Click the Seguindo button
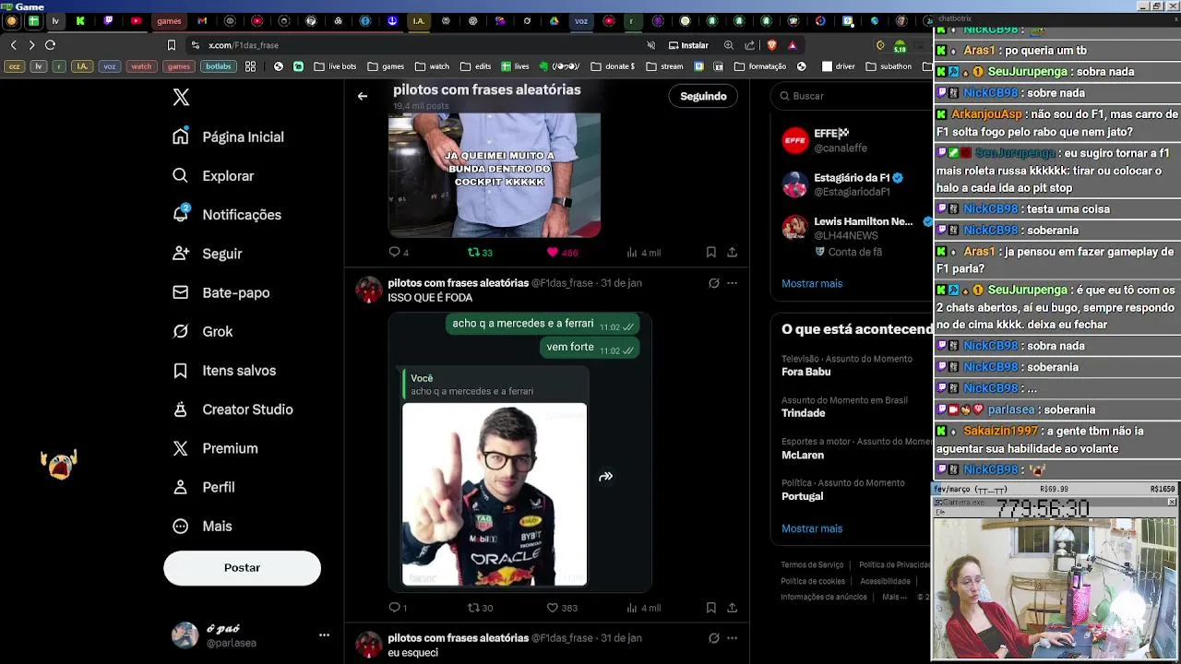1181x664 pixels. (703, 96)
